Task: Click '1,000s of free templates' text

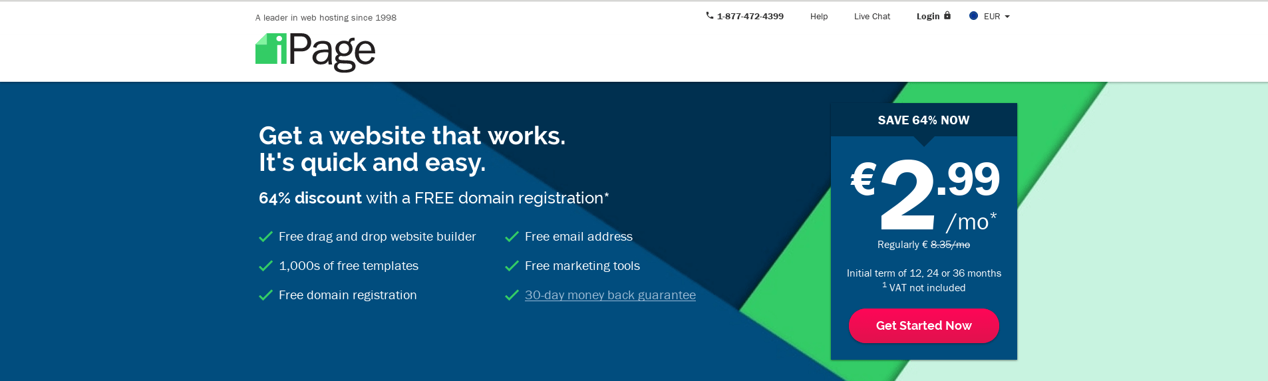Action: point(349,266)
